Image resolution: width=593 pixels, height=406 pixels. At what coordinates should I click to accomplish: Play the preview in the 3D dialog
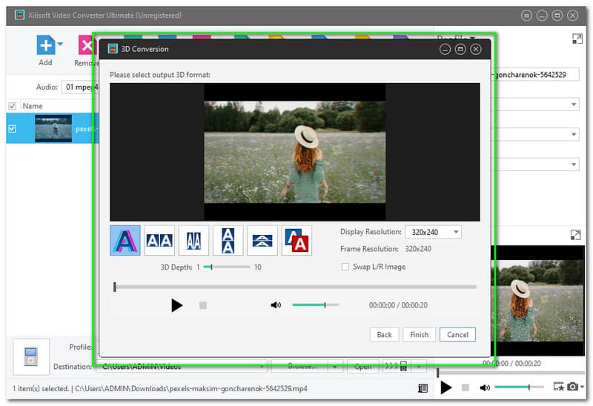coord(176,304)
